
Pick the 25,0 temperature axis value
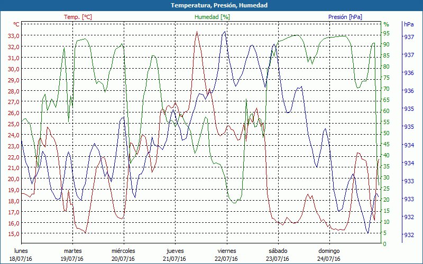click(14, 124)
